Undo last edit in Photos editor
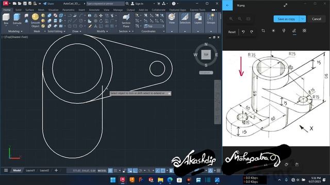This screenshot has width=330, height=185. coord(243,32)
